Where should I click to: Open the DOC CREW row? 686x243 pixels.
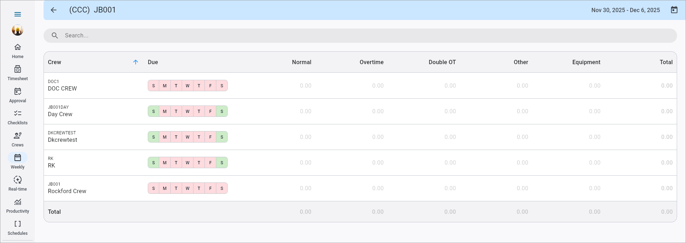pyautogui.click(x=360, y=86)
